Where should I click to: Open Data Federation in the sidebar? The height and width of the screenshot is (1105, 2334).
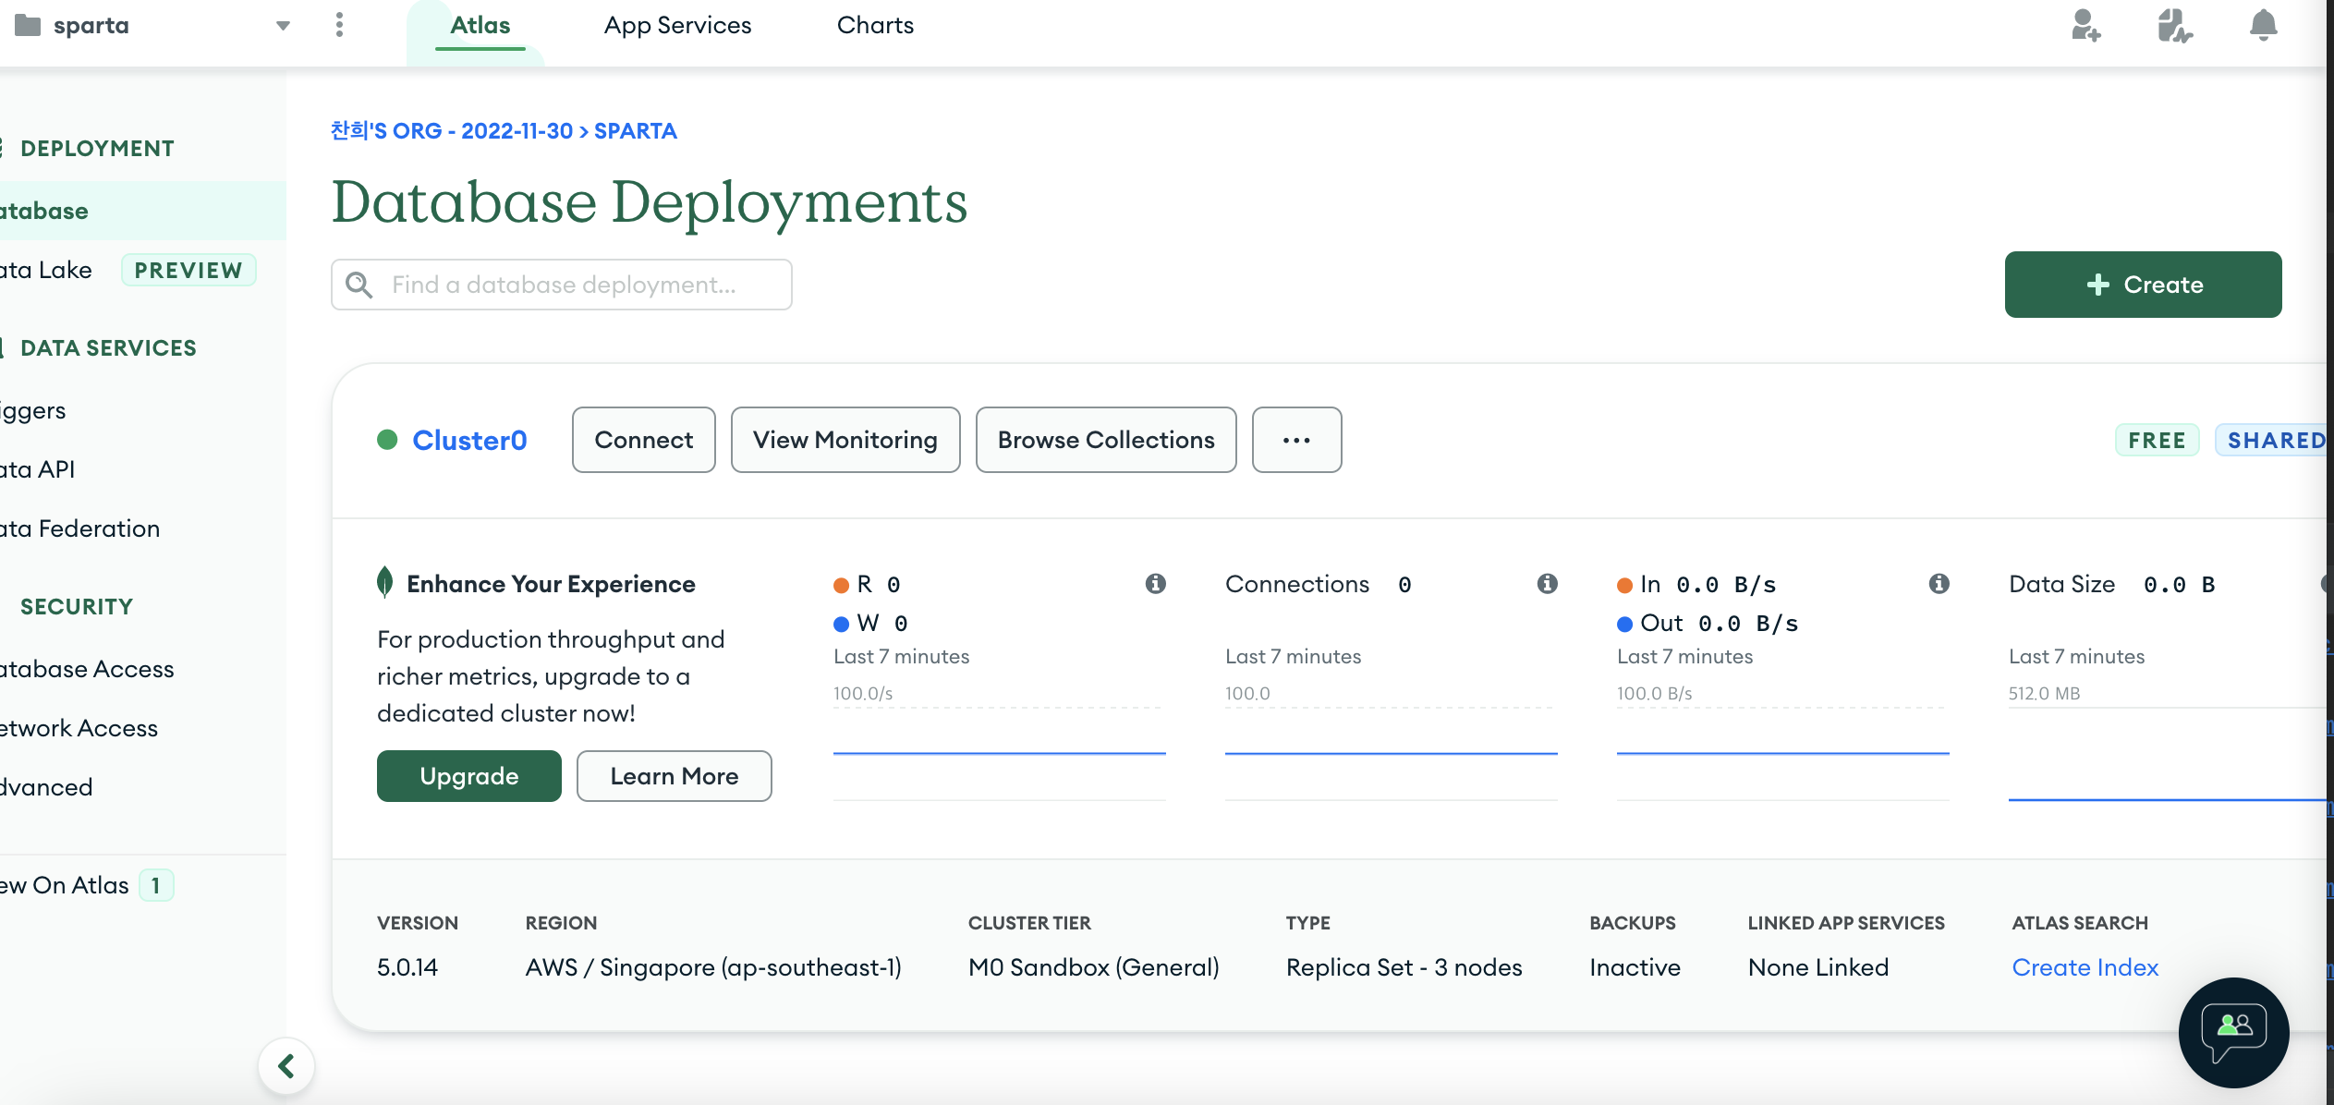80,528
